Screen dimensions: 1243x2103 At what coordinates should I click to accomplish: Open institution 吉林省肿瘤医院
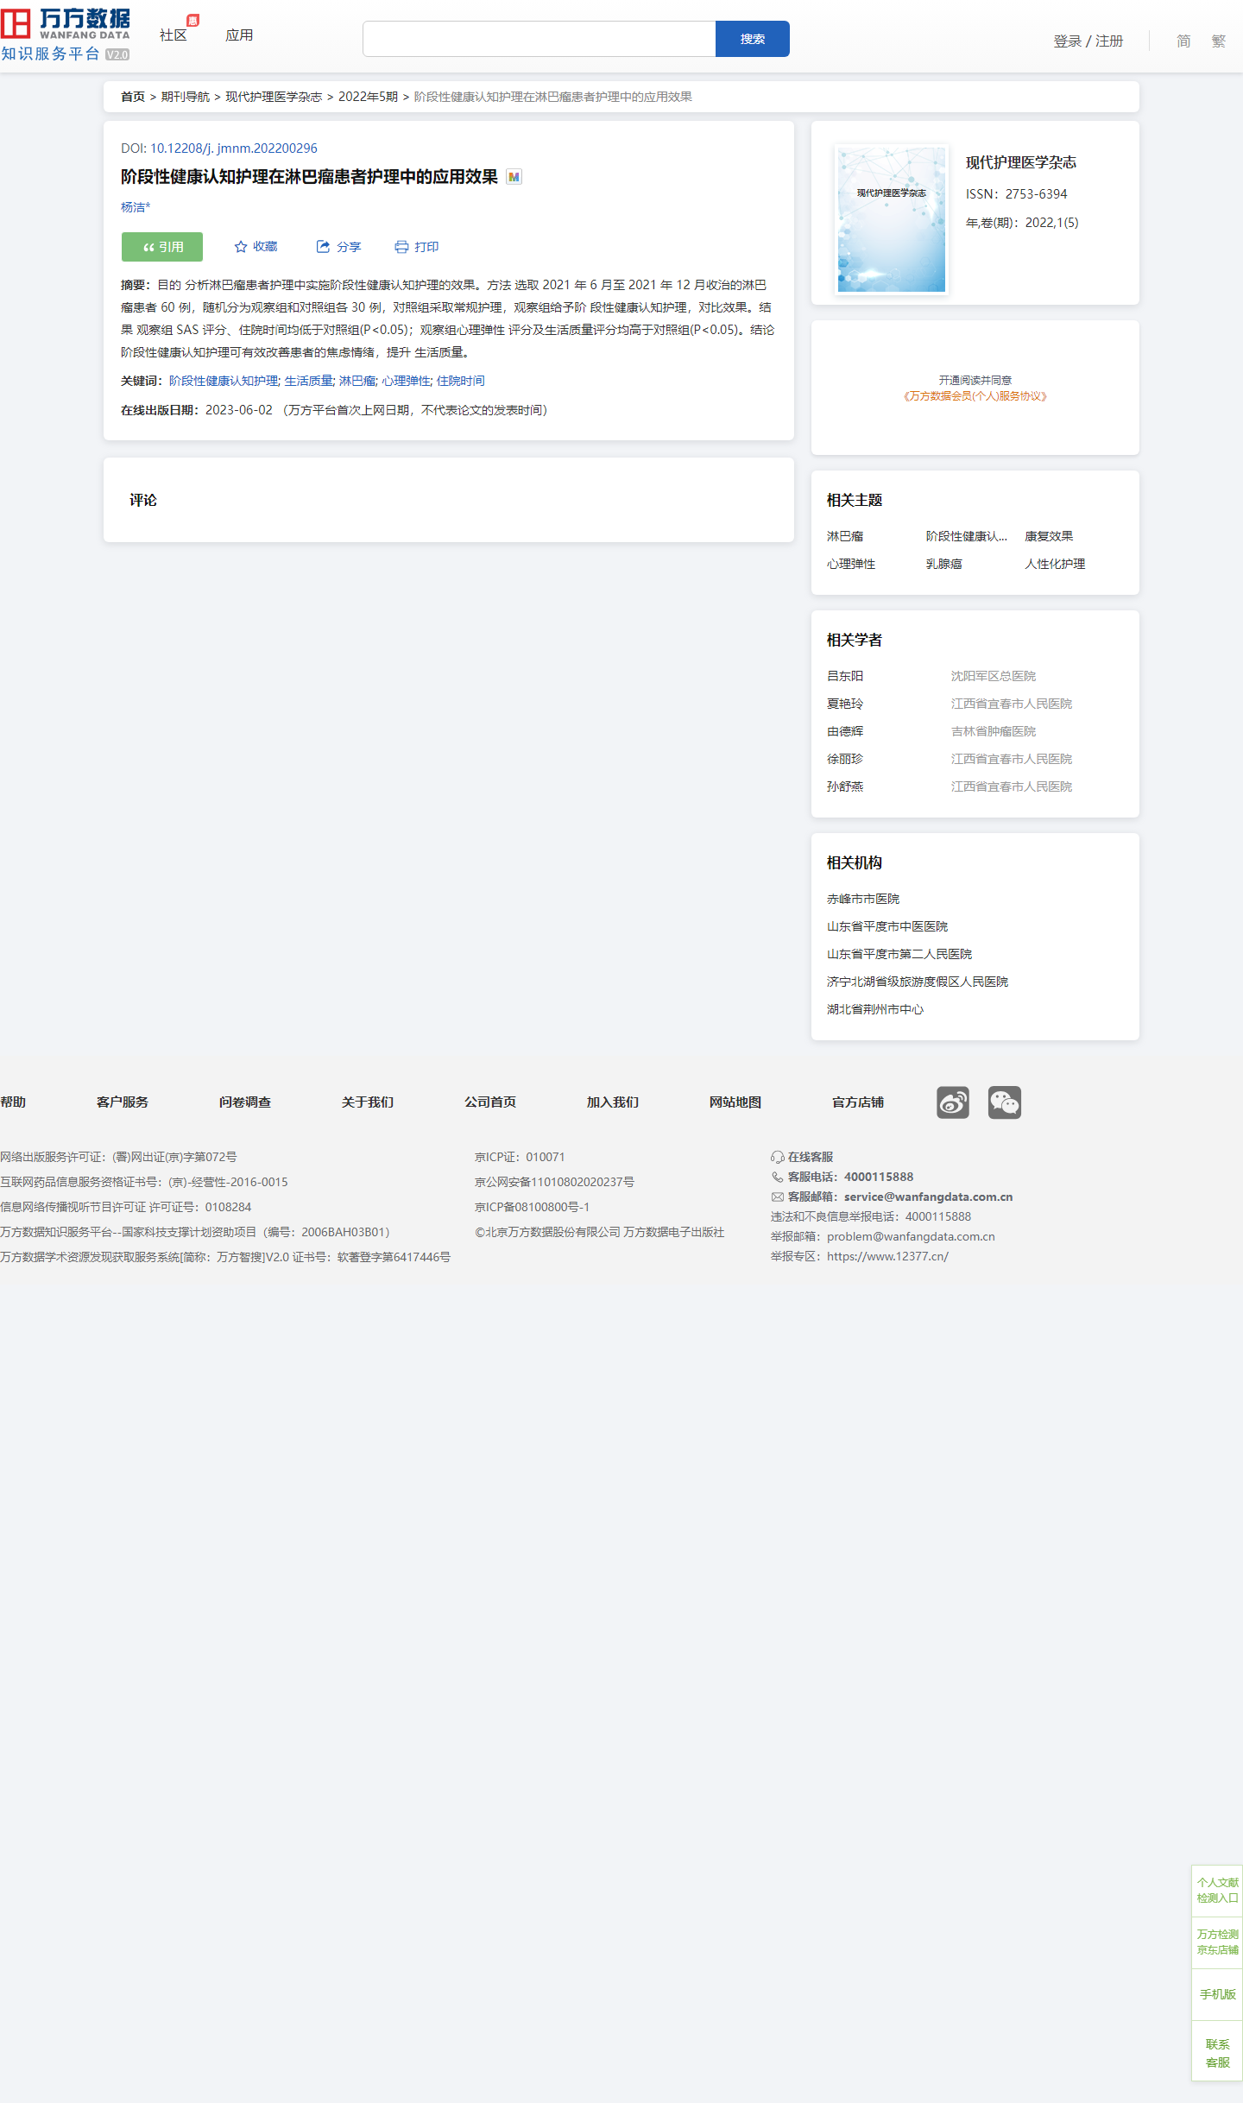click(x=994, y=731)
